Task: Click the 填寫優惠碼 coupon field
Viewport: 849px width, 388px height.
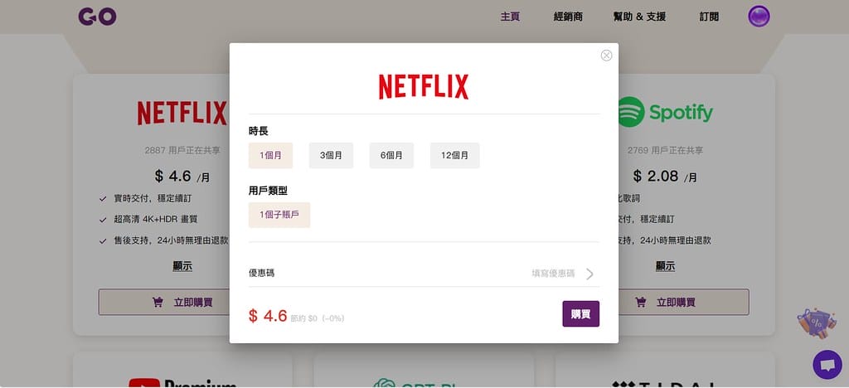Action: (x=553, y=273)
